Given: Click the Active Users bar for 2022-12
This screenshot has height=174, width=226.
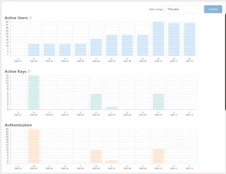Looking at the screenshot, I should coord(189,39).
